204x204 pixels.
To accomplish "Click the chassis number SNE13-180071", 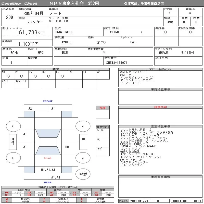I will point(117,62).
